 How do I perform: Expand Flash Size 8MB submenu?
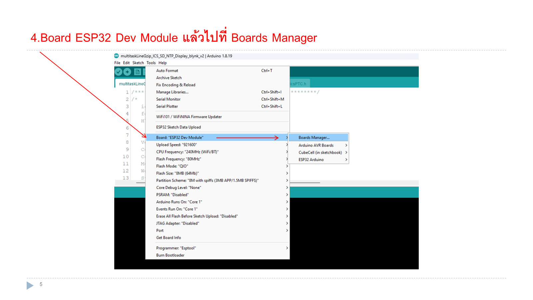(218, 173)
